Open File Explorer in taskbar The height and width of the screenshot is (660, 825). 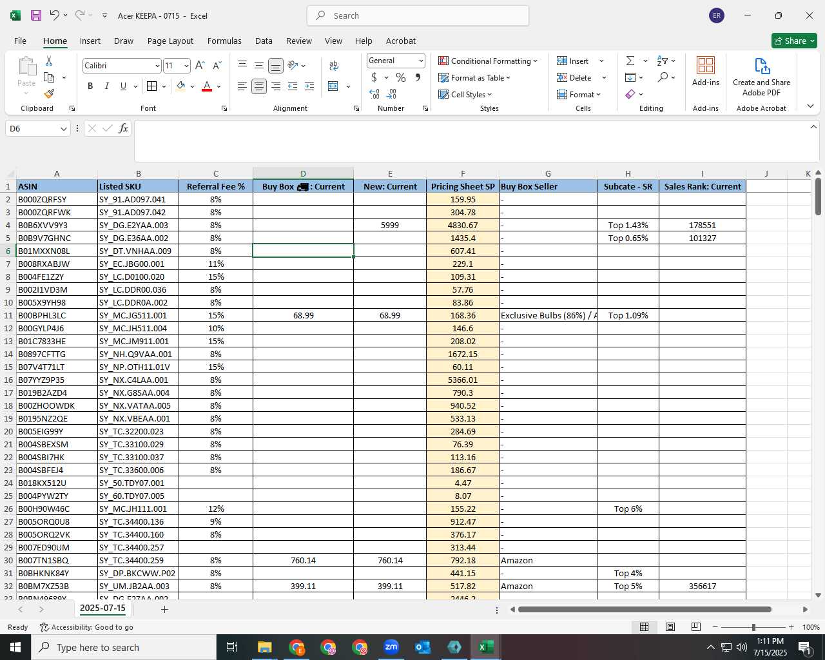tap(265, 647)
